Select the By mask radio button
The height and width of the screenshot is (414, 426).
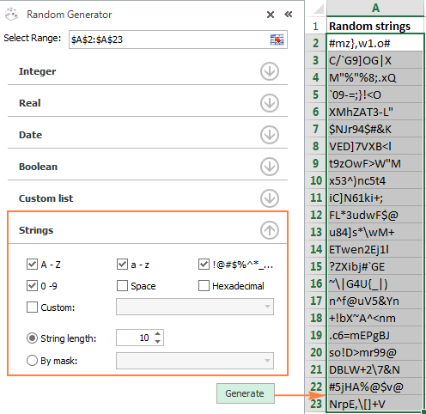click(32, 360)
